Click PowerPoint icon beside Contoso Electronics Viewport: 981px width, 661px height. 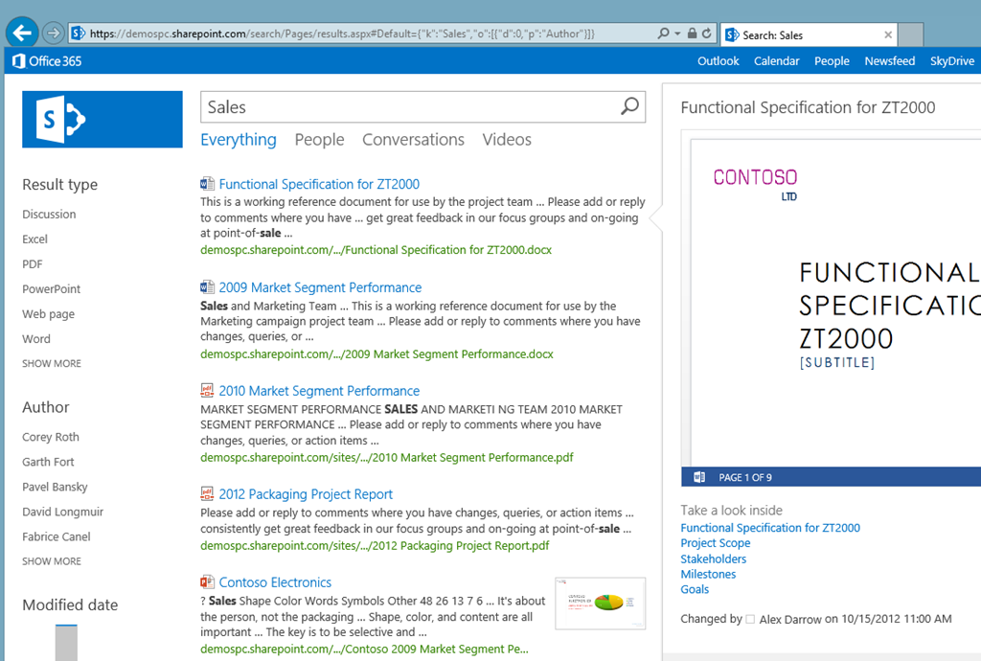(207, 581)
